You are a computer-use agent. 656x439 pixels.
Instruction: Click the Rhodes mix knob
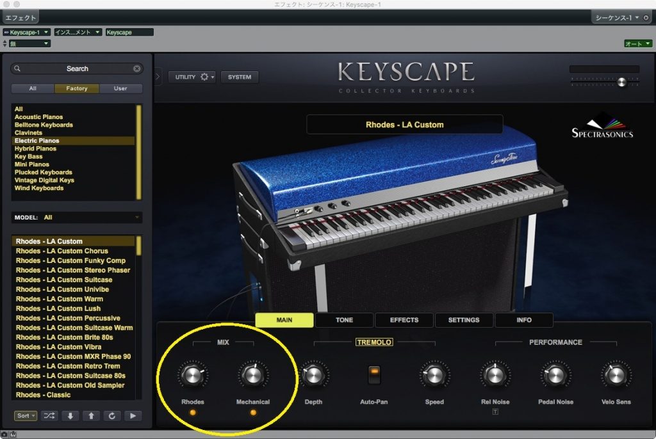[x=192, y=375]
